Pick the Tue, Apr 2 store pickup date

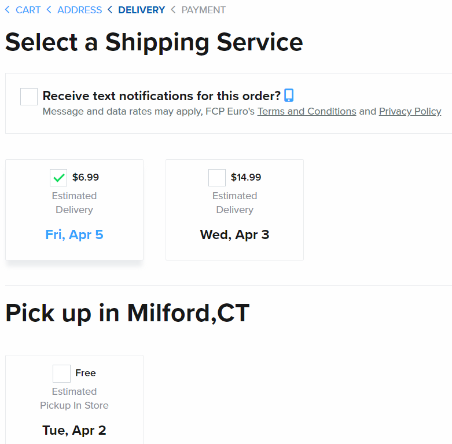click(x=75, y=431)
